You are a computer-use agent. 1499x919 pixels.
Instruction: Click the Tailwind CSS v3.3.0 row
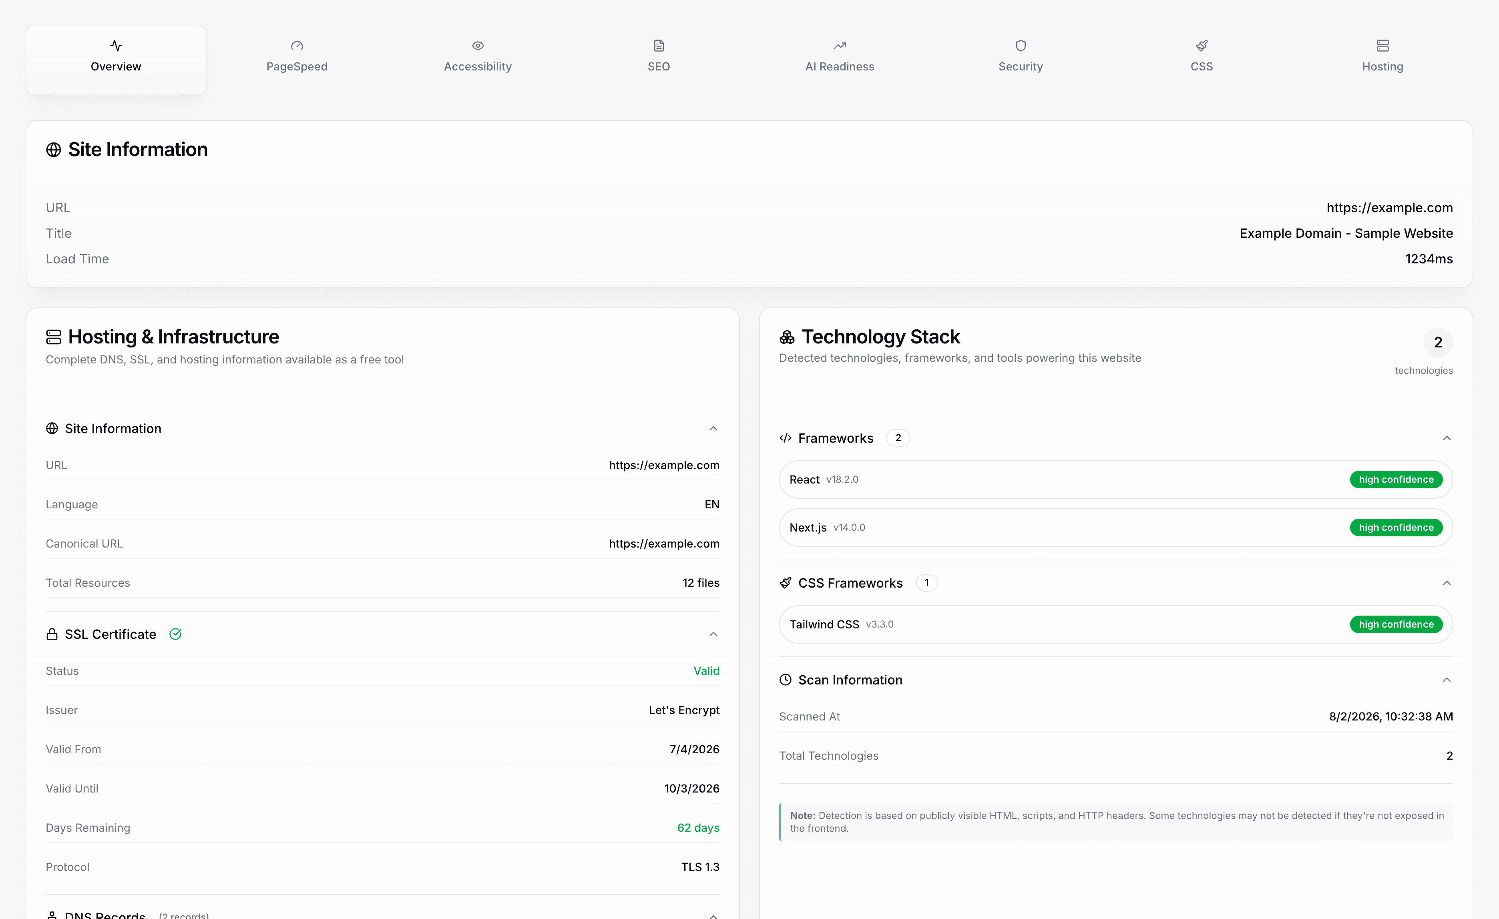(1116, 624)
